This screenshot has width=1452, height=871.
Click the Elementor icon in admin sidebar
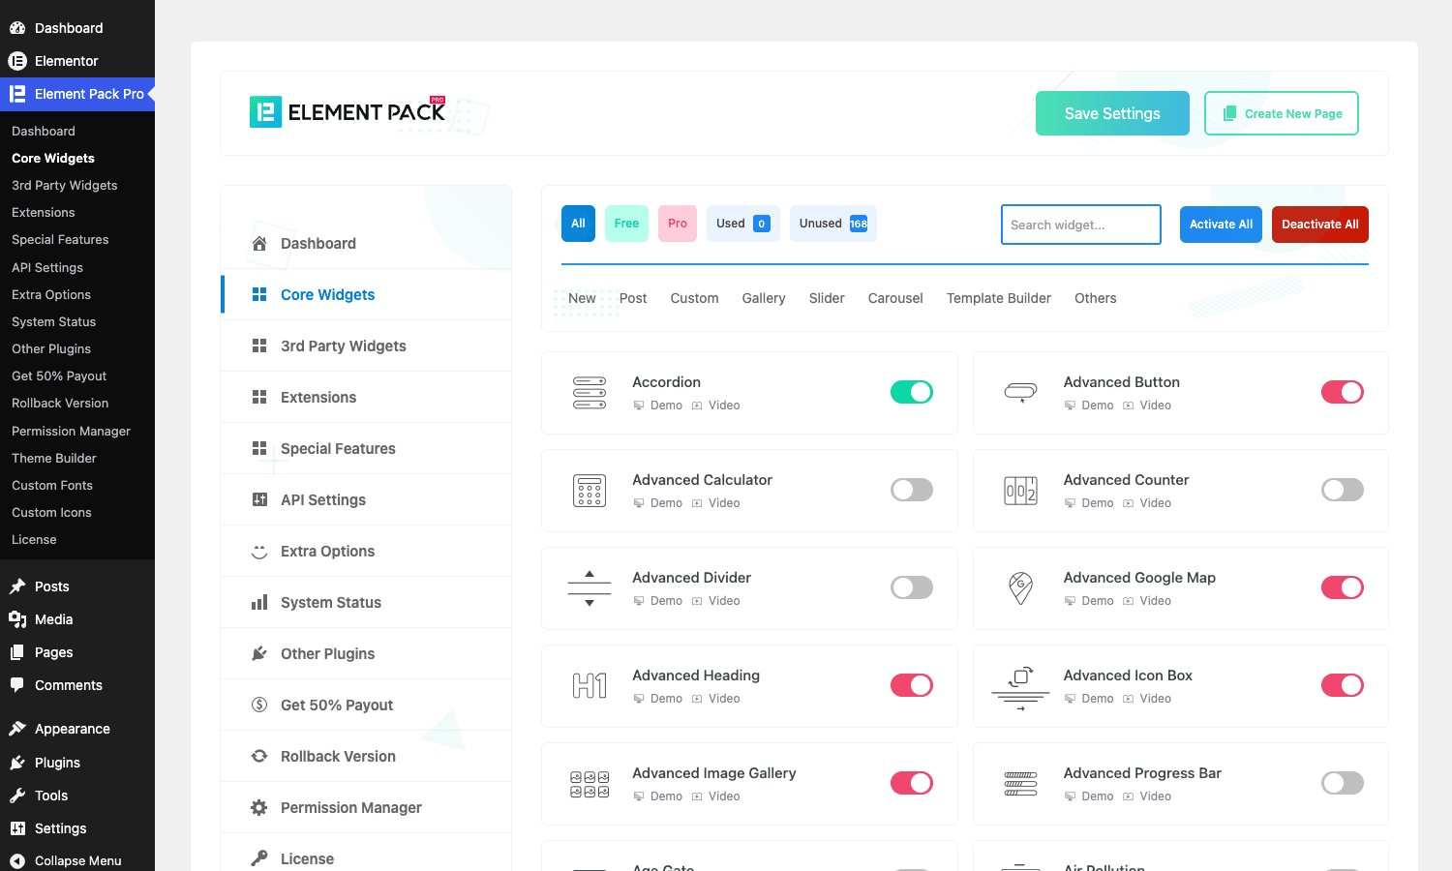[17, 61]
